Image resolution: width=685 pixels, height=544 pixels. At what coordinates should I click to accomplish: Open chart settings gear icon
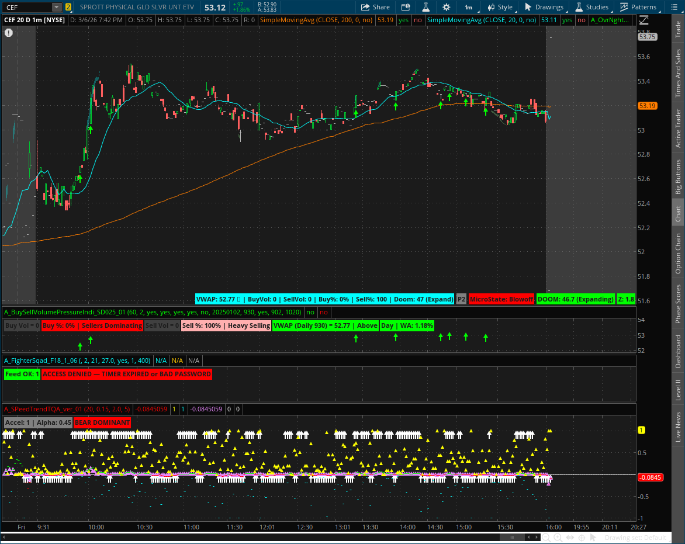click(447, 7)
